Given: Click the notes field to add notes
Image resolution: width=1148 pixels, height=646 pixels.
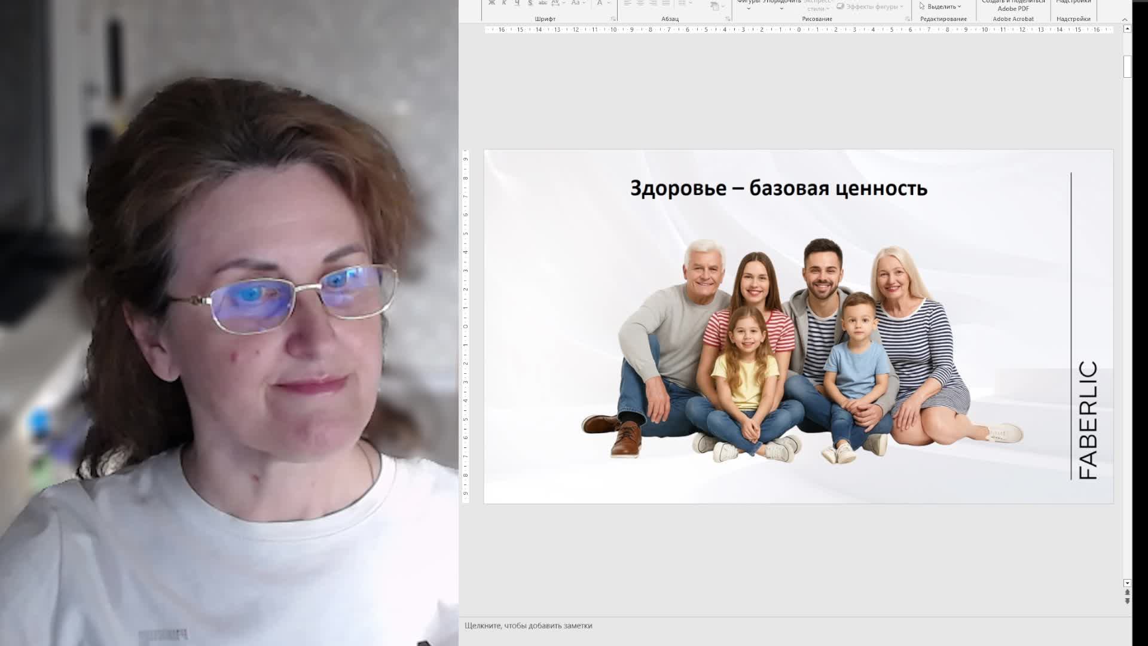Looking at the screenshot, I should pos(529,626).
